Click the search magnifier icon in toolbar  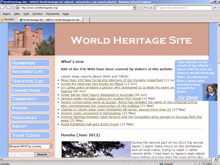click(x=214, y=8)
